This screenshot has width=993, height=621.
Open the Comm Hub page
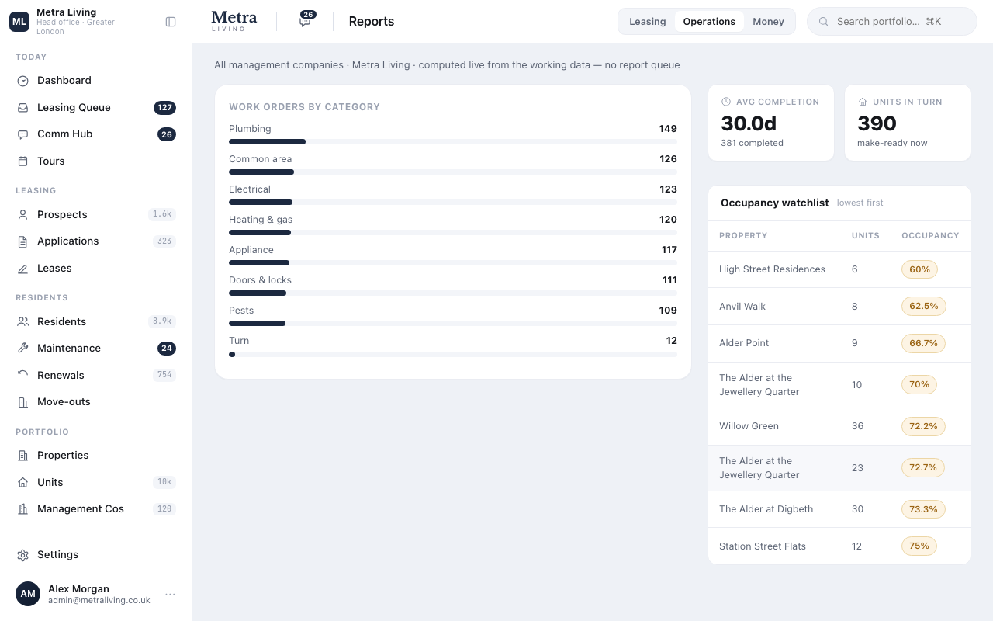[96, 134]
